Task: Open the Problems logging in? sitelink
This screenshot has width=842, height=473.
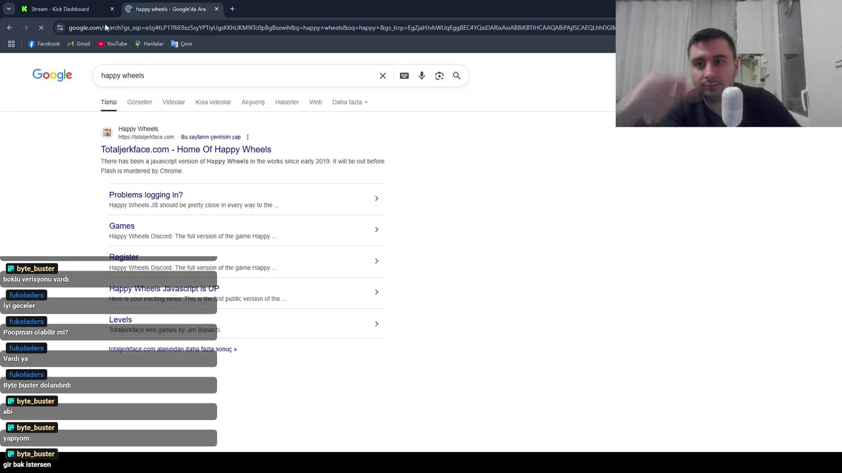Action: click(x=146, y=195)
